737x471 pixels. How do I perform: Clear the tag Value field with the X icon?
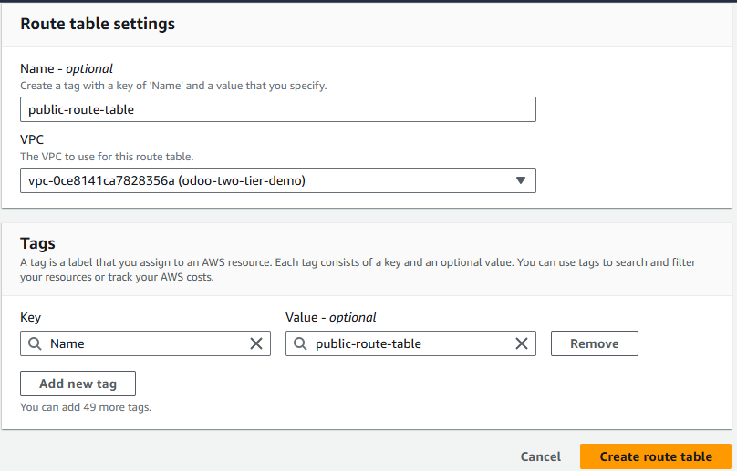coord(521,343)
